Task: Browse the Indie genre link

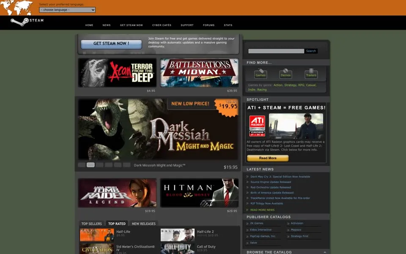Action: [x=251, y=90]
